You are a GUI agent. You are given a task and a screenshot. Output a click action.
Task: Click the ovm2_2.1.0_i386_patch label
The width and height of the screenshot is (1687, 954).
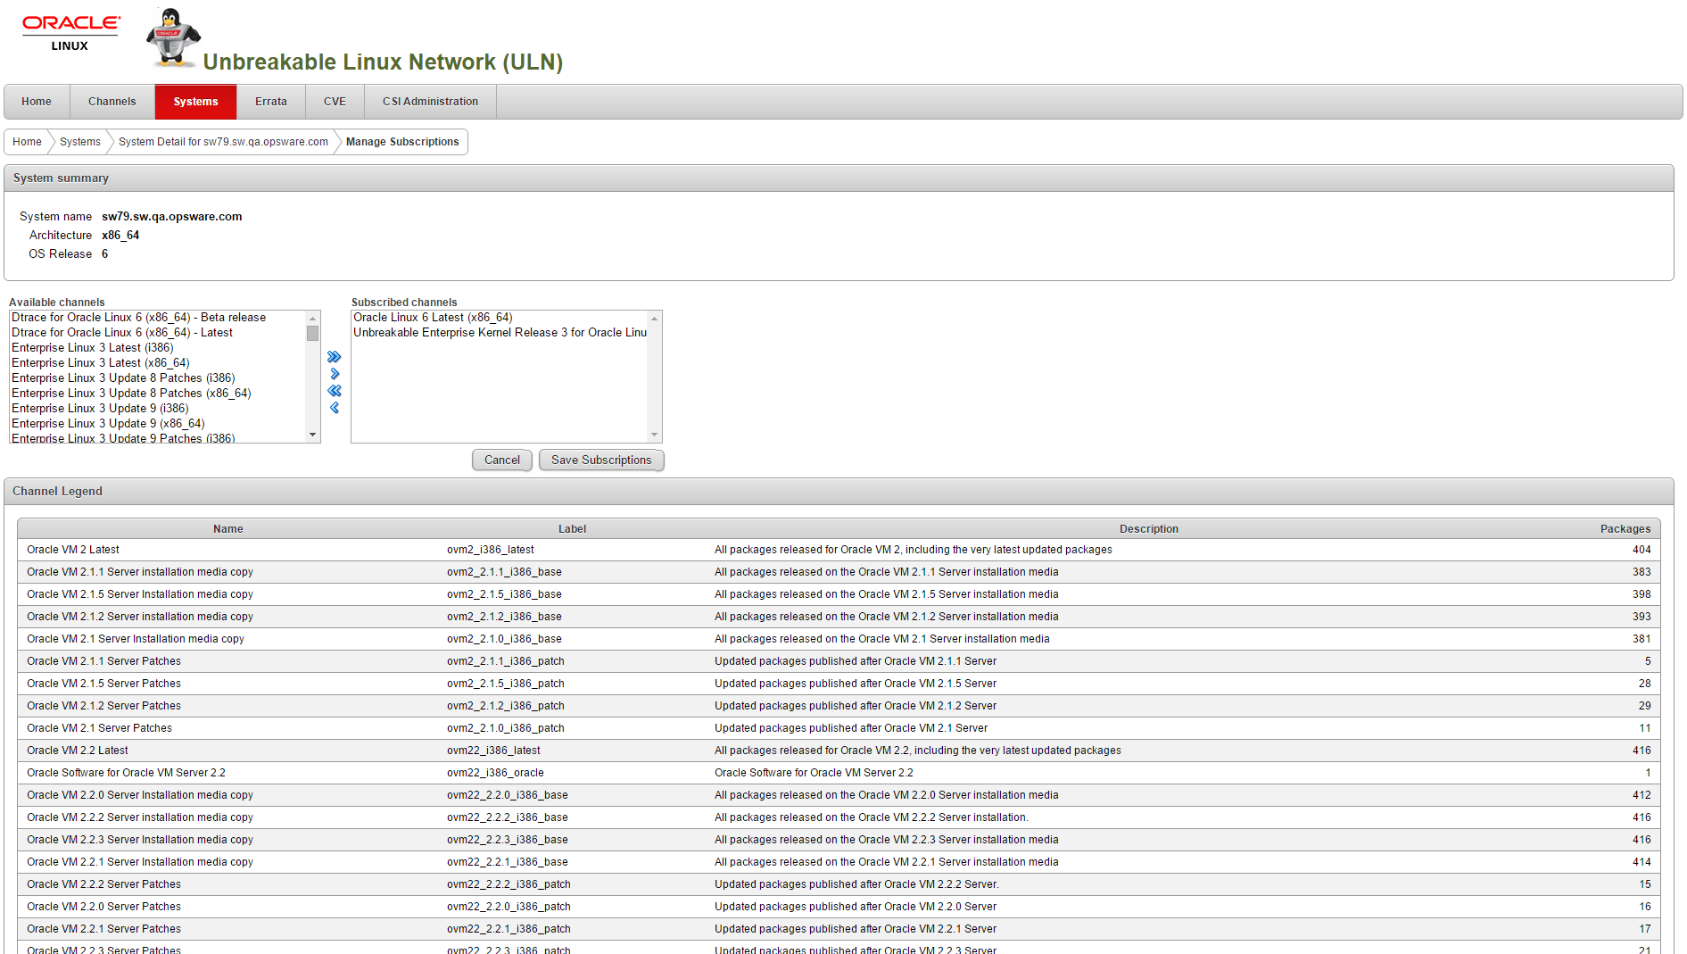point(506,728)
